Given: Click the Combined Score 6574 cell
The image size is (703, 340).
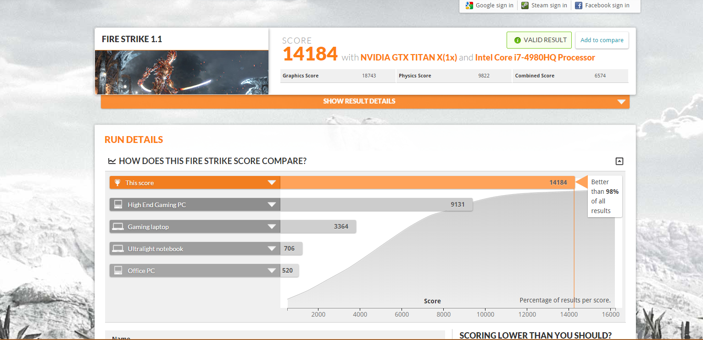Looking at the screenshot, I should point(570,76).
